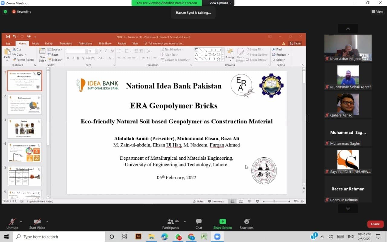
Task: Click the green Share Screen icon
Action: 223,224
